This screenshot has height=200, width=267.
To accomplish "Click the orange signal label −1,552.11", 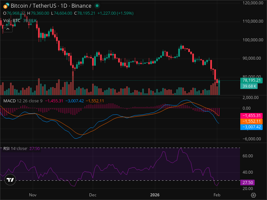I will tap(251, 121).
